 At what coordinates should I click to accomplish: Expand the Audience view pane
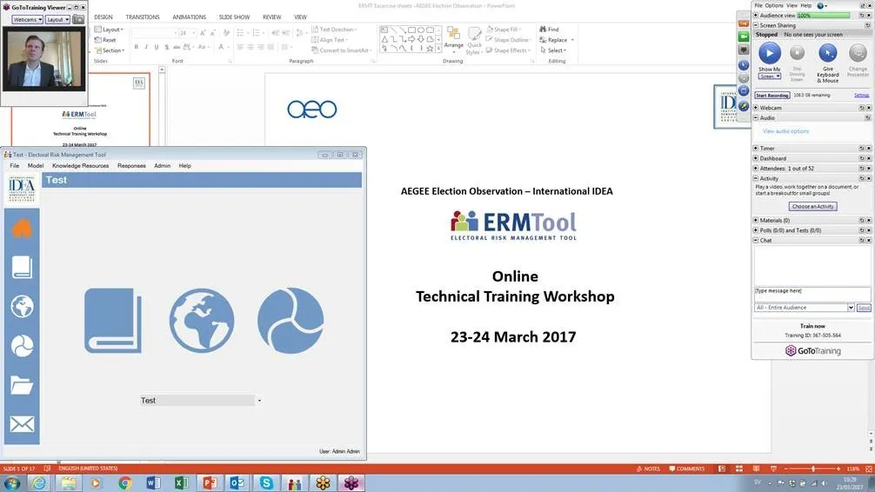coord(756,16)
